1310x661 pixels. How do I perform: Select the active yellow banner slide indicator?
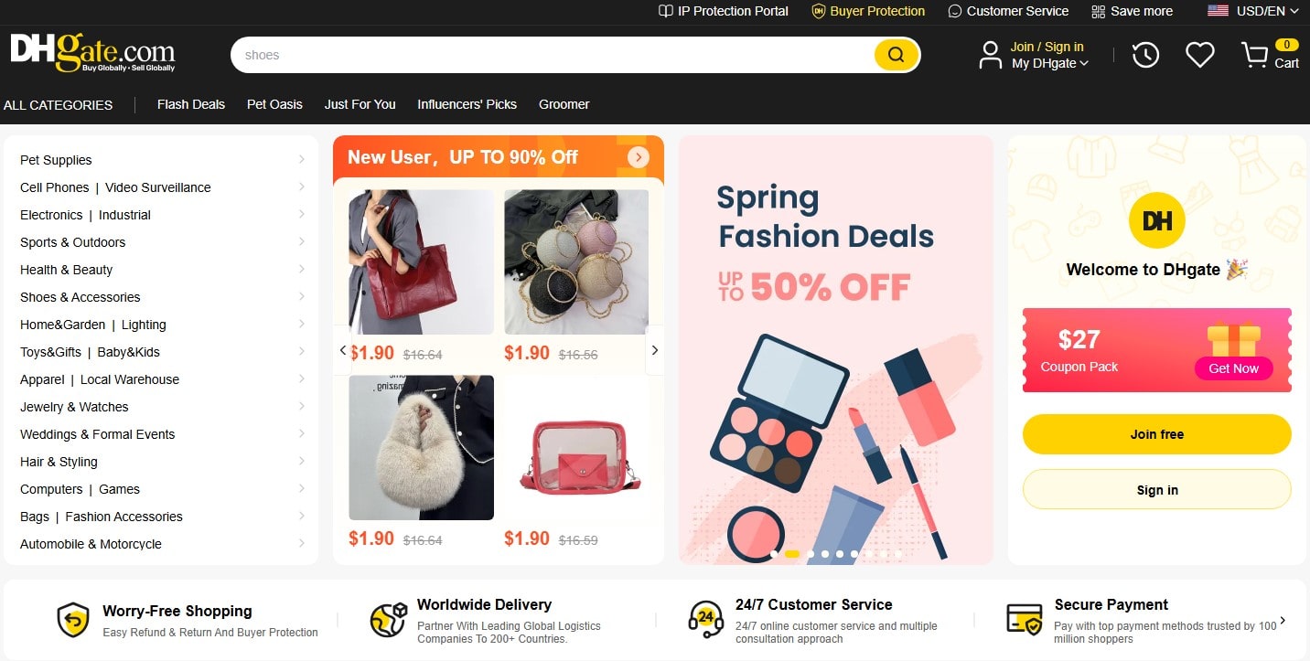click(x=792, y=554)
